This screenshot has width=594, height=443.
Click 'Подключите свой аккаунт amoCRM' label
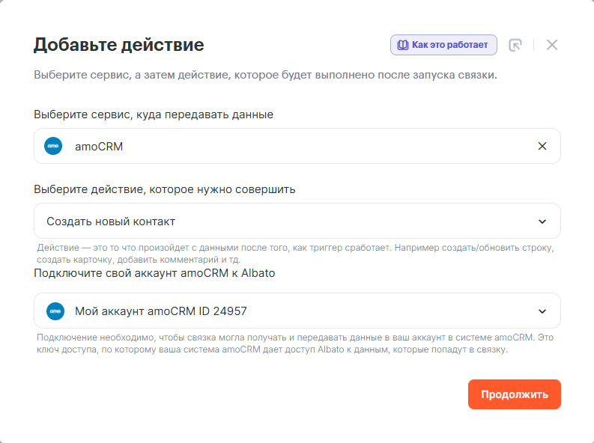click(154, 273)
